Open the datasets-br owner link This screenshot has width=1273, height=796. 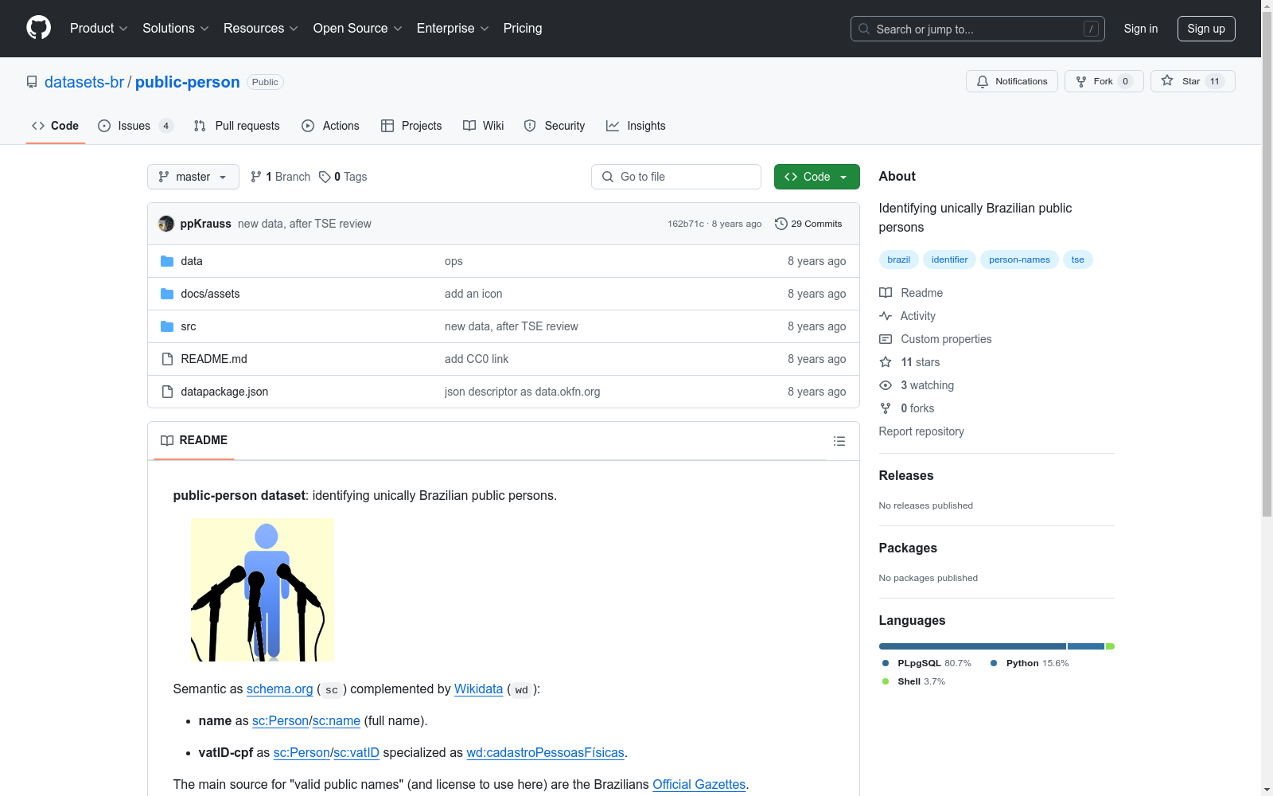point(84,82)
